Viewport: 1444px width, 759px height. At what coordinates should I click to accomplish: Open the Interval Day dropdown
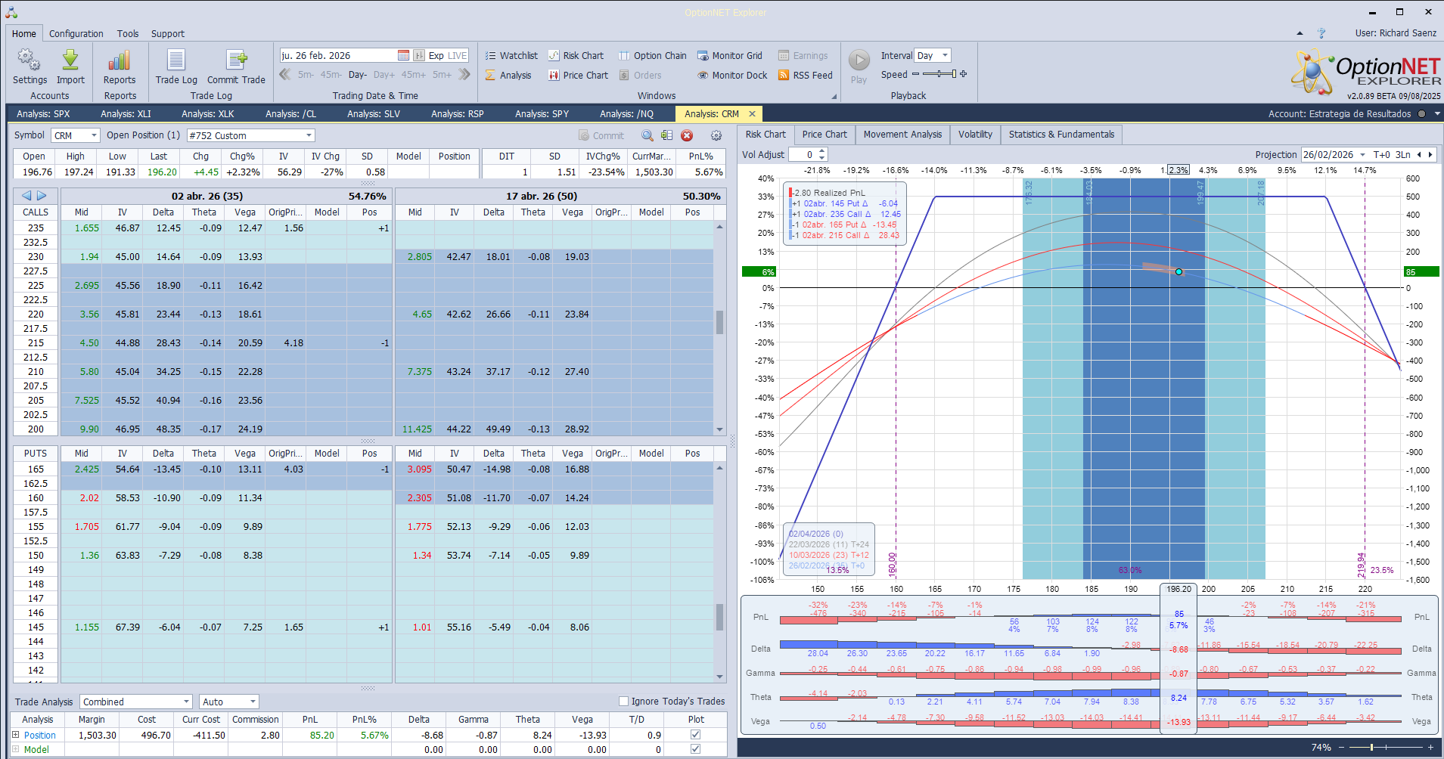point(946,55)
